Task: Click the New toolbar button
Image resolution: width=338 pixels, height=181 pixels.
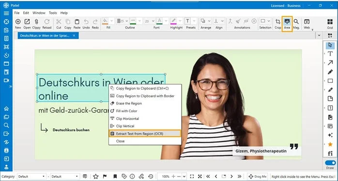Action: (x=18, y=24)
